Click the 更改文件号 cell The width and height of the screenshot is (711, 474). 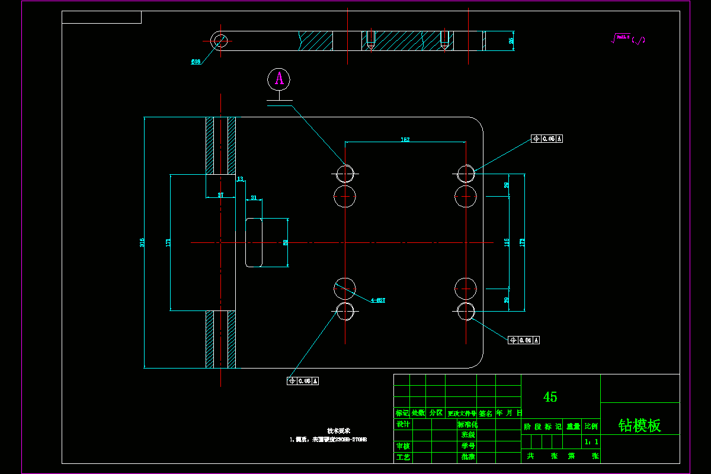point(462,413)
